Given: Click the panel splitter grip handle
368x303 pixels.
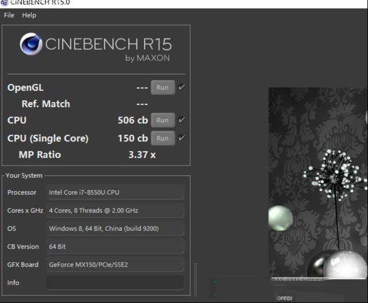Looking at the screenshot, I should 195,279.
